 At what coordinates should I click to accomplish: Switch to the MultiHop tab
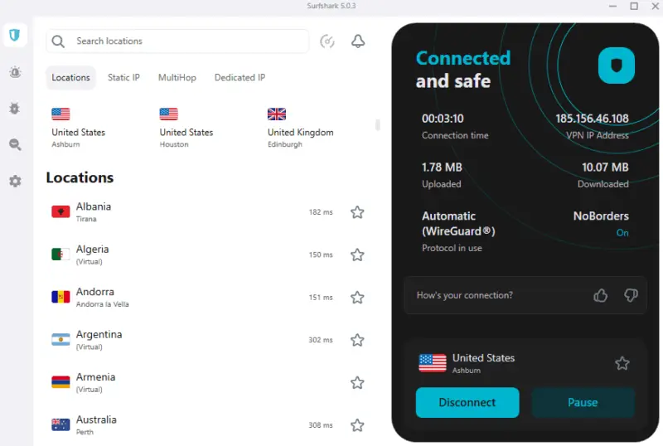[177, 77]
